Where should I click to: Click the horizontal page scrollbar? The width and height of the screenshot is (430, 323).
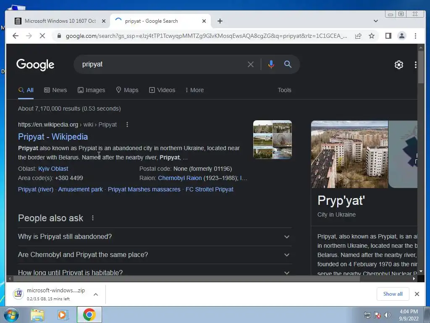point(186,279)
